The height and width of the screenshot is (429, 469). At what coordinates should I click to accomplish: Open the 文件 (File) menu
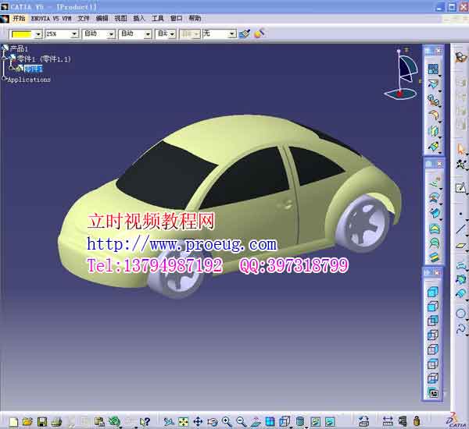click(x=84, y=19)
